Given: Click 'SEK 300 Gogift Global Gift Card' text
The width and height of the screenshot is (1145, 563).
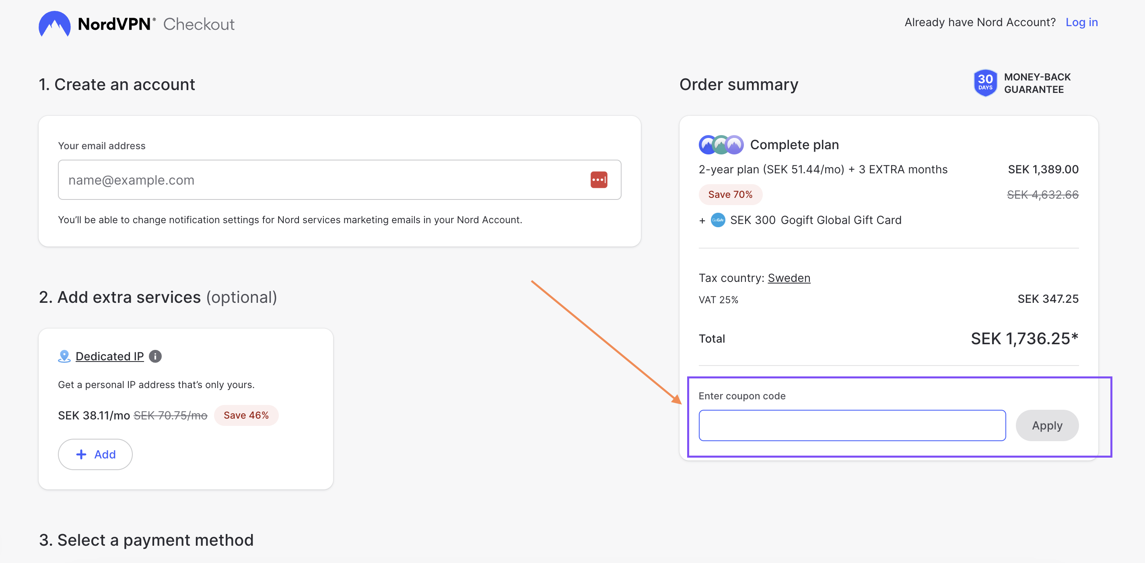Looking at the screenshot, I should 815,220.
